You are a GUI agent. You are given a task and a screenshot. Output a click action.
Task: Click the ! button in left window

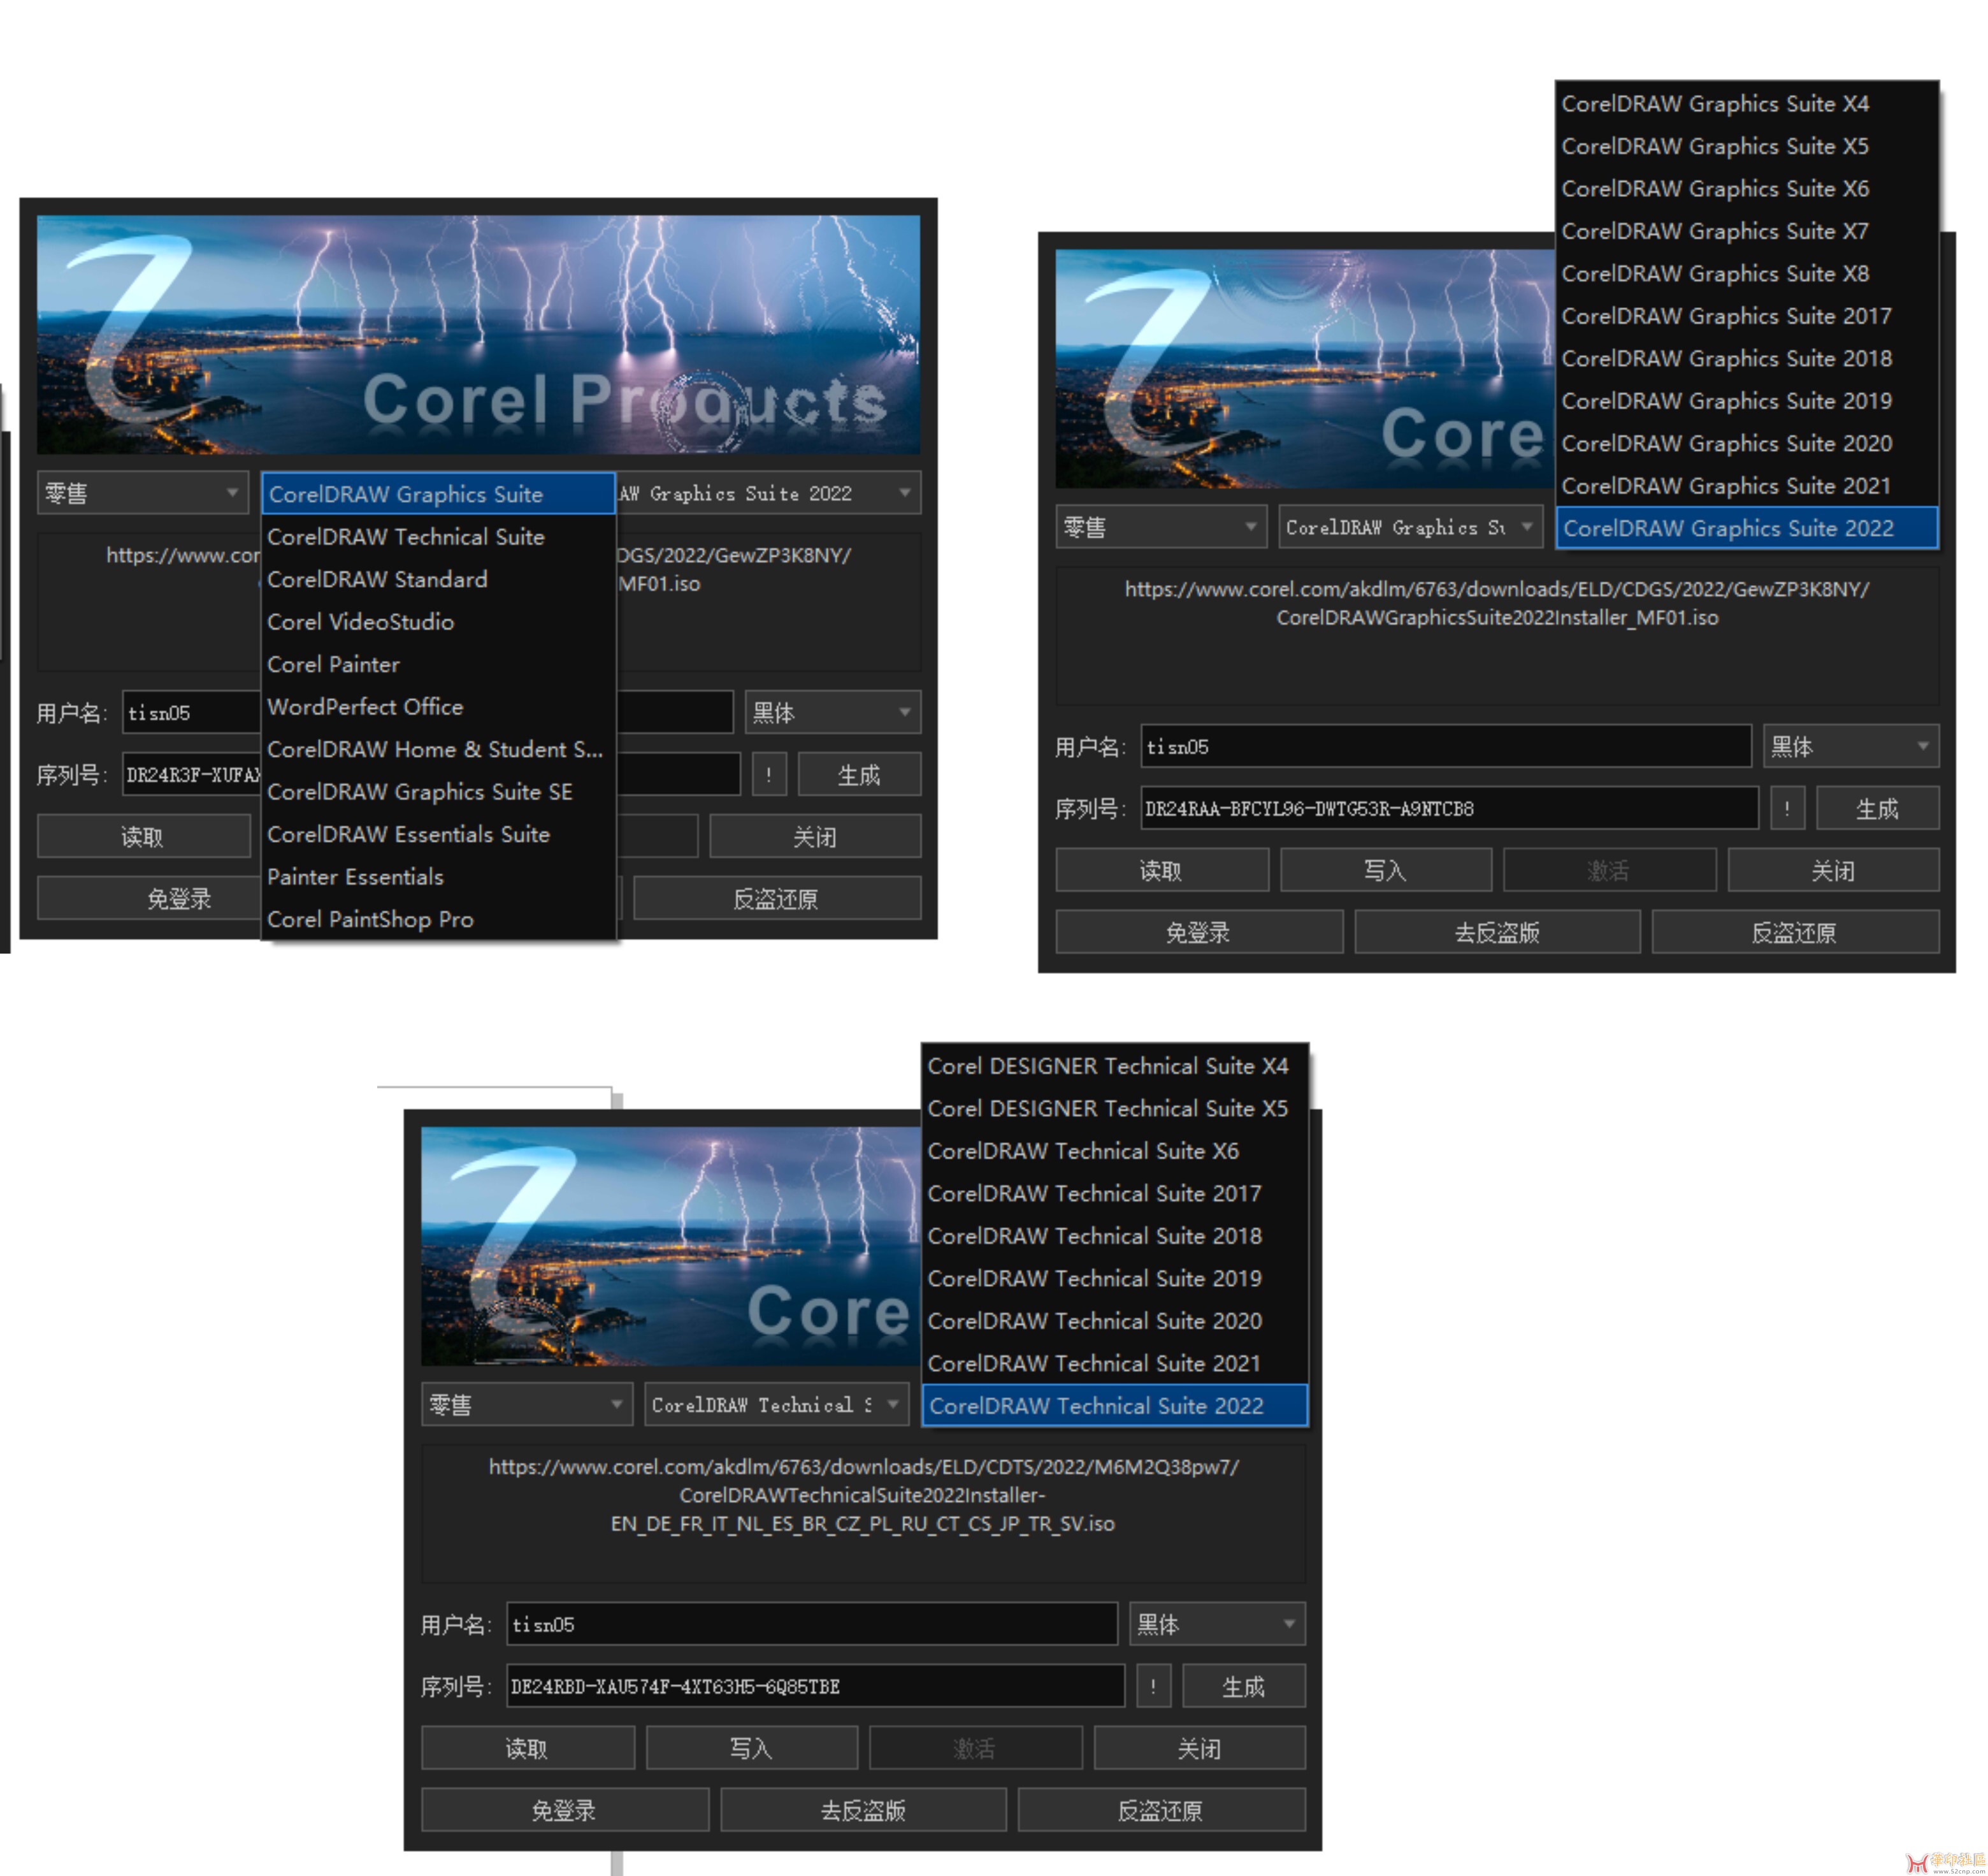click(x=769, y=774)
